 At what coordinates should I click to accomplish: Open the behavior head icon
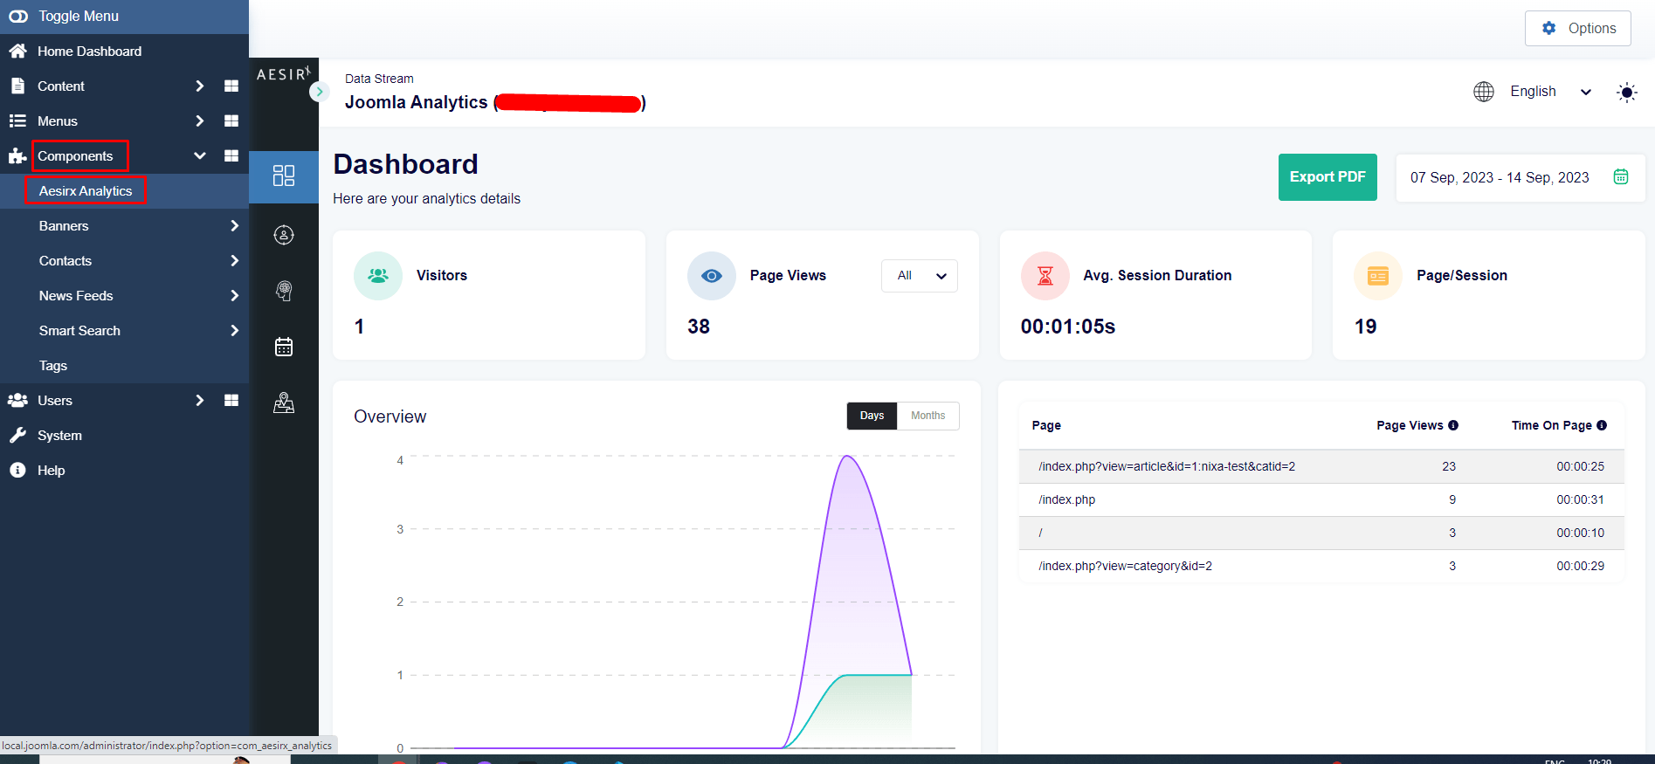point(284,291)
